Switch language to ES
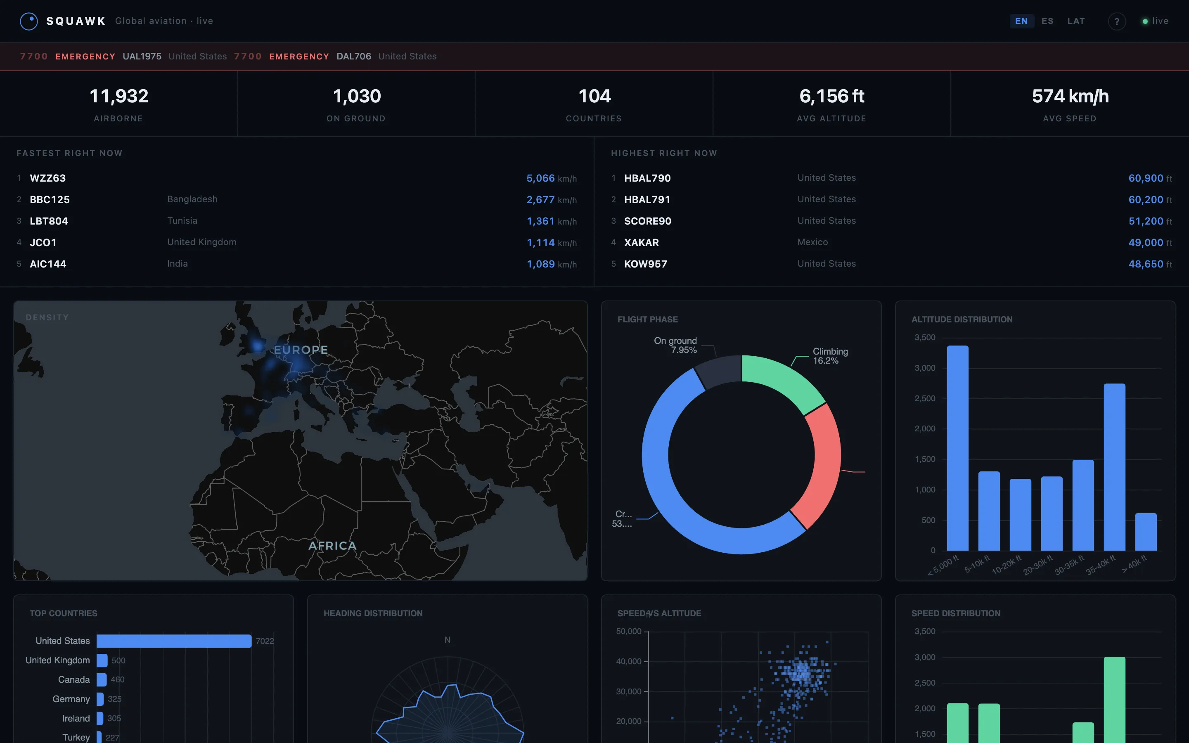 [1047, 21]
